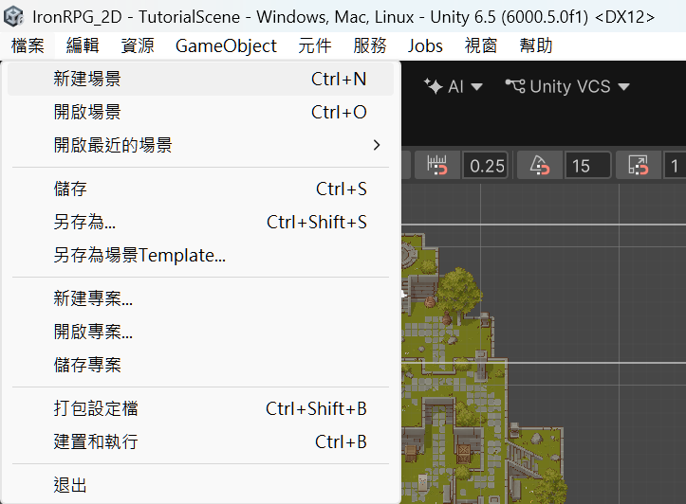Click the Unity VCS branch icon
The width and height of the screenshot is (686, 504).
point(515,85)
